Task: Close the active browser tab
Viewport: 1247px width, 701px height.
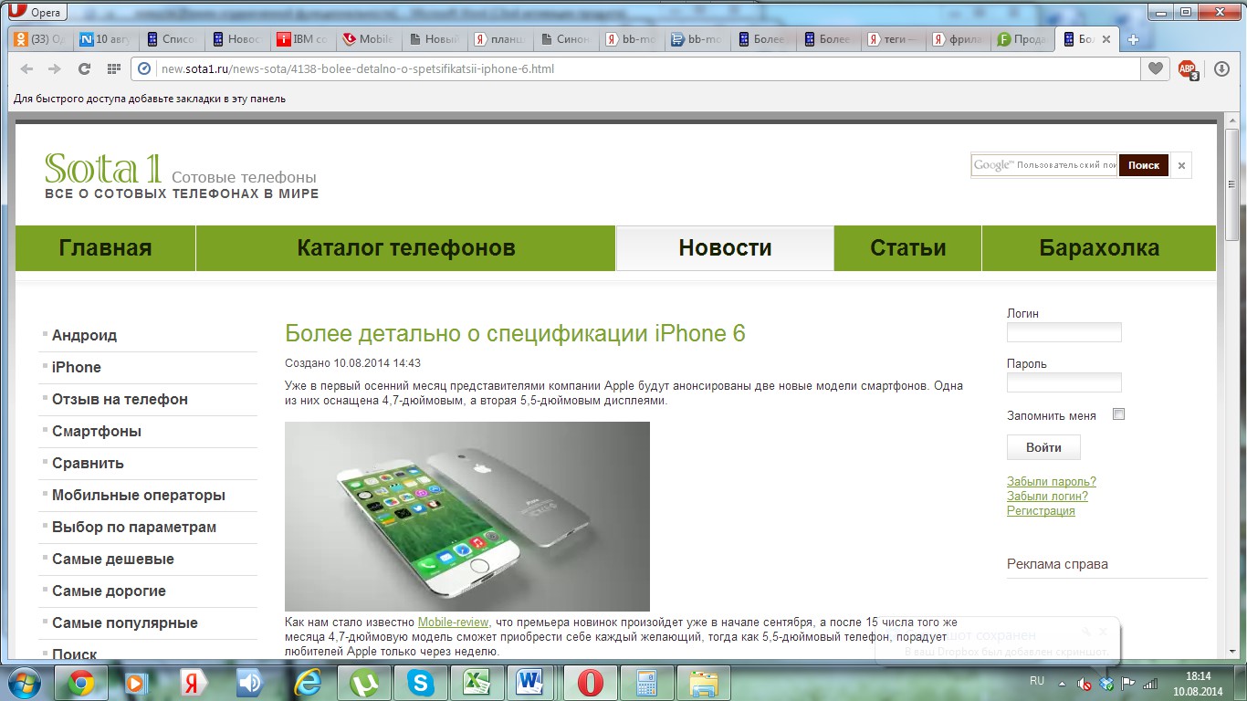Action: pyautogui.click(x=1106, y=39)
